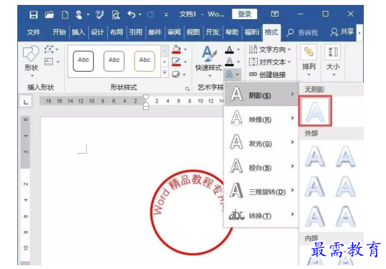The height and width of the screenshot is (269, 386).
Task: Apply the blue-outline Abc shape style
Action: [114, 61]
